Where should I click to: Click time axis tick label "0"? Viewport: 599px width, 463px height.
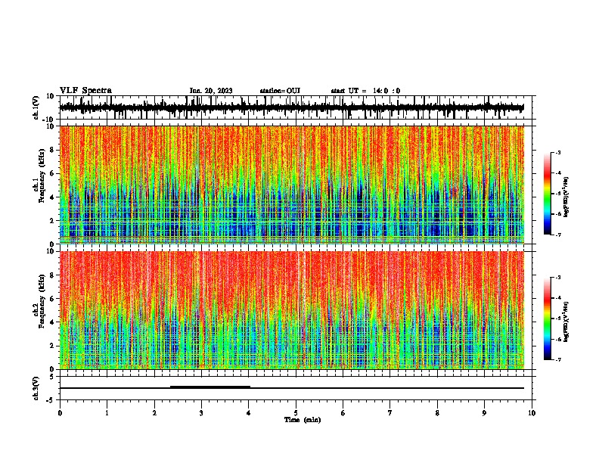click(x=60, y=413)
